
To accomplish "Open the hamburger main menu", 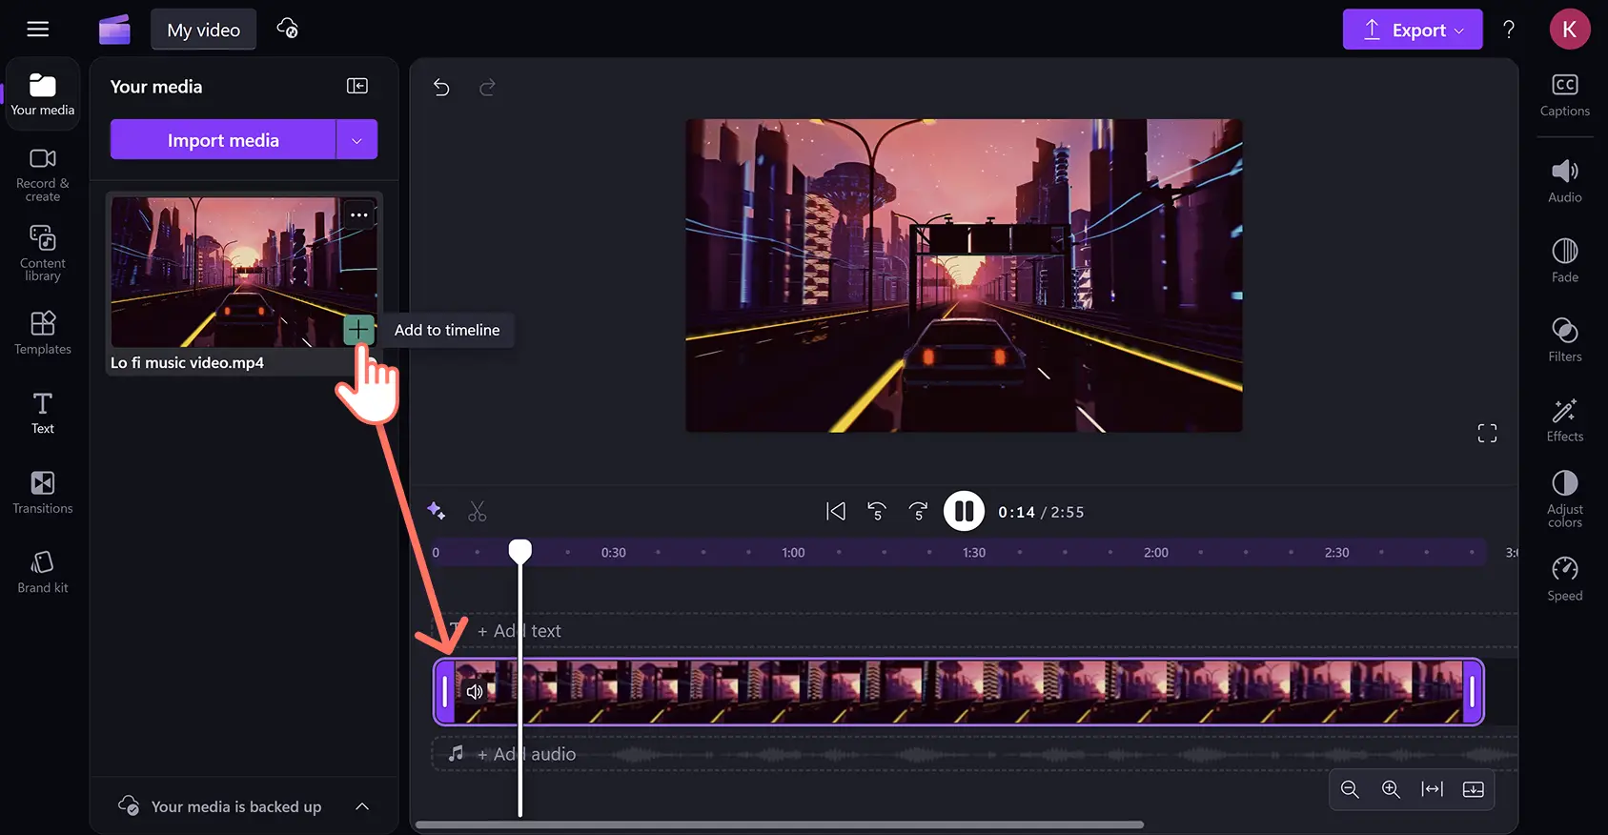I will click(38, 29).
